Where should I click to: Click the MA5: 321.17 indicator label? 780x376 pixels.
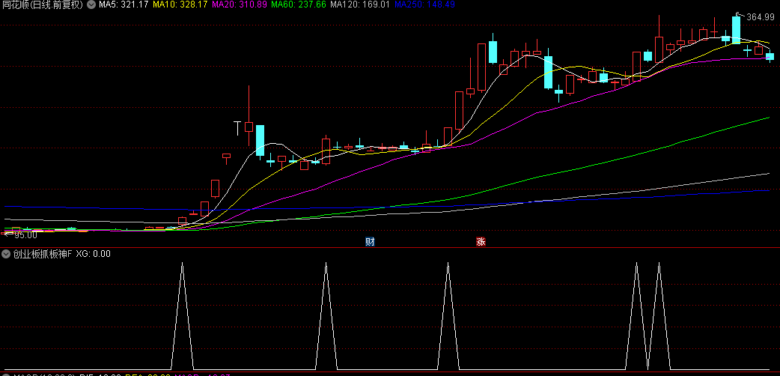coord(124,5)
